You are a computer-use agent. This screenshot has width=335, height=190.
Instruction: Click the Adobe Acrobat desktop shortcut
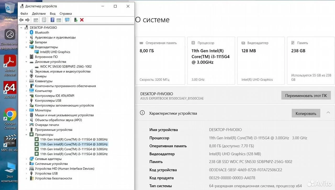click(x=10, y=66)
